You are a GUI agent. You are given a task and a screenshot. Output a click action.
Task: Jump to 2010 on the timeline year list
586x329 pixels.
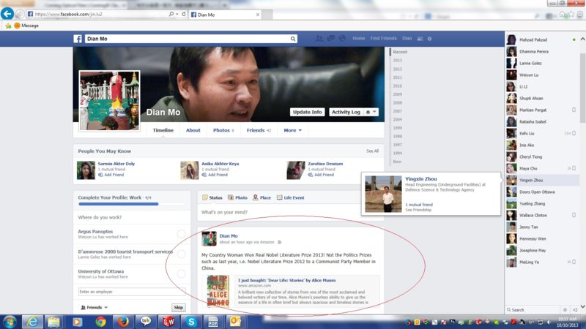(x=398, y=85)
